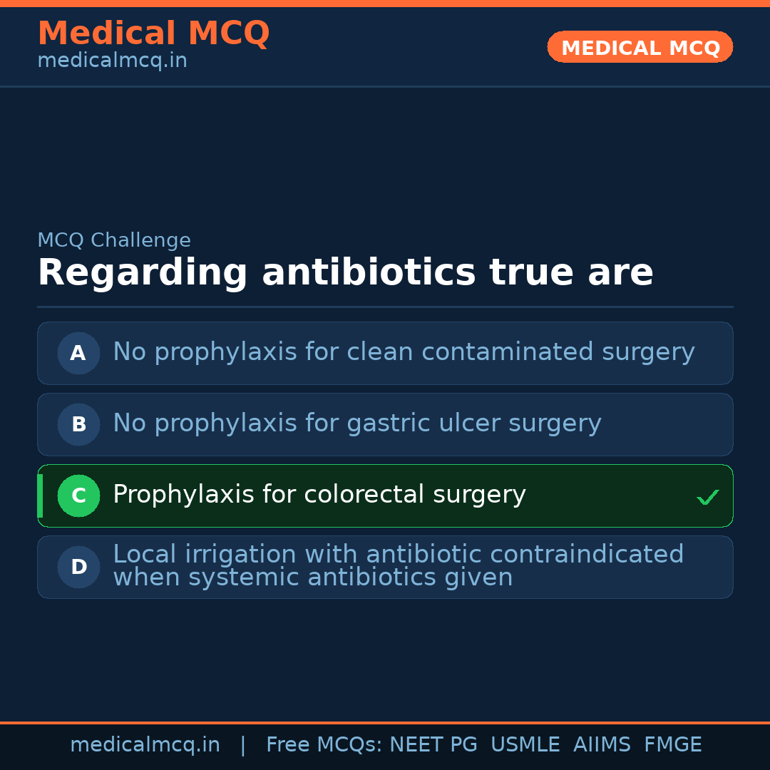This screenshot has width=770, height=770.
Task: Click the 'MCQ Challenge' label
Action: coord(114,240)
